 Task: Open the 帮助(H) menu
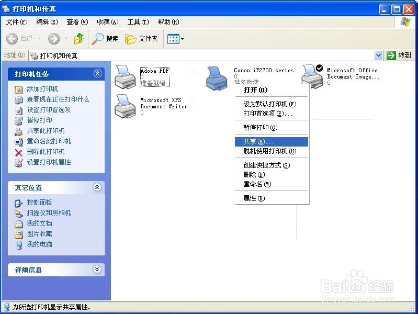168,22
